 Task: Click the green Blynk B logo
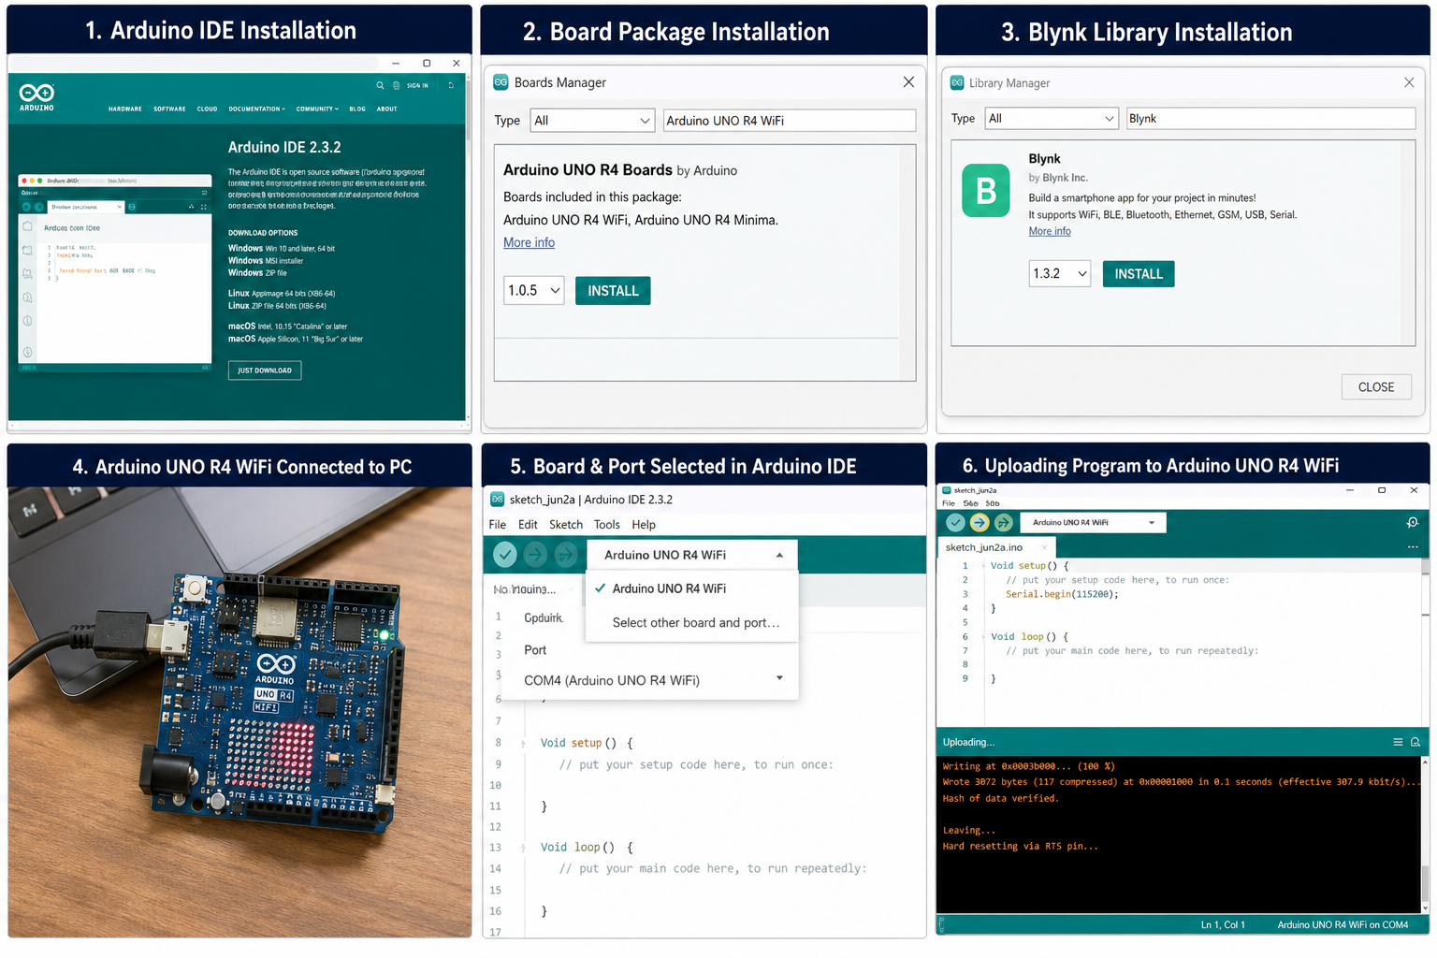(x=986, y=191)
